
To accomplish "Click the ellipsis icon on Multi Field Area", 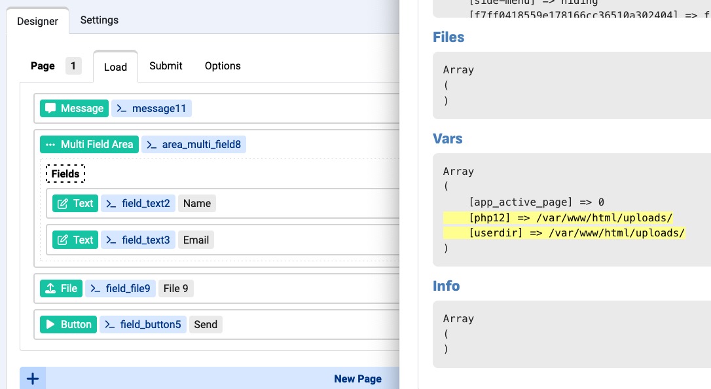I will [x=50, y=145].
